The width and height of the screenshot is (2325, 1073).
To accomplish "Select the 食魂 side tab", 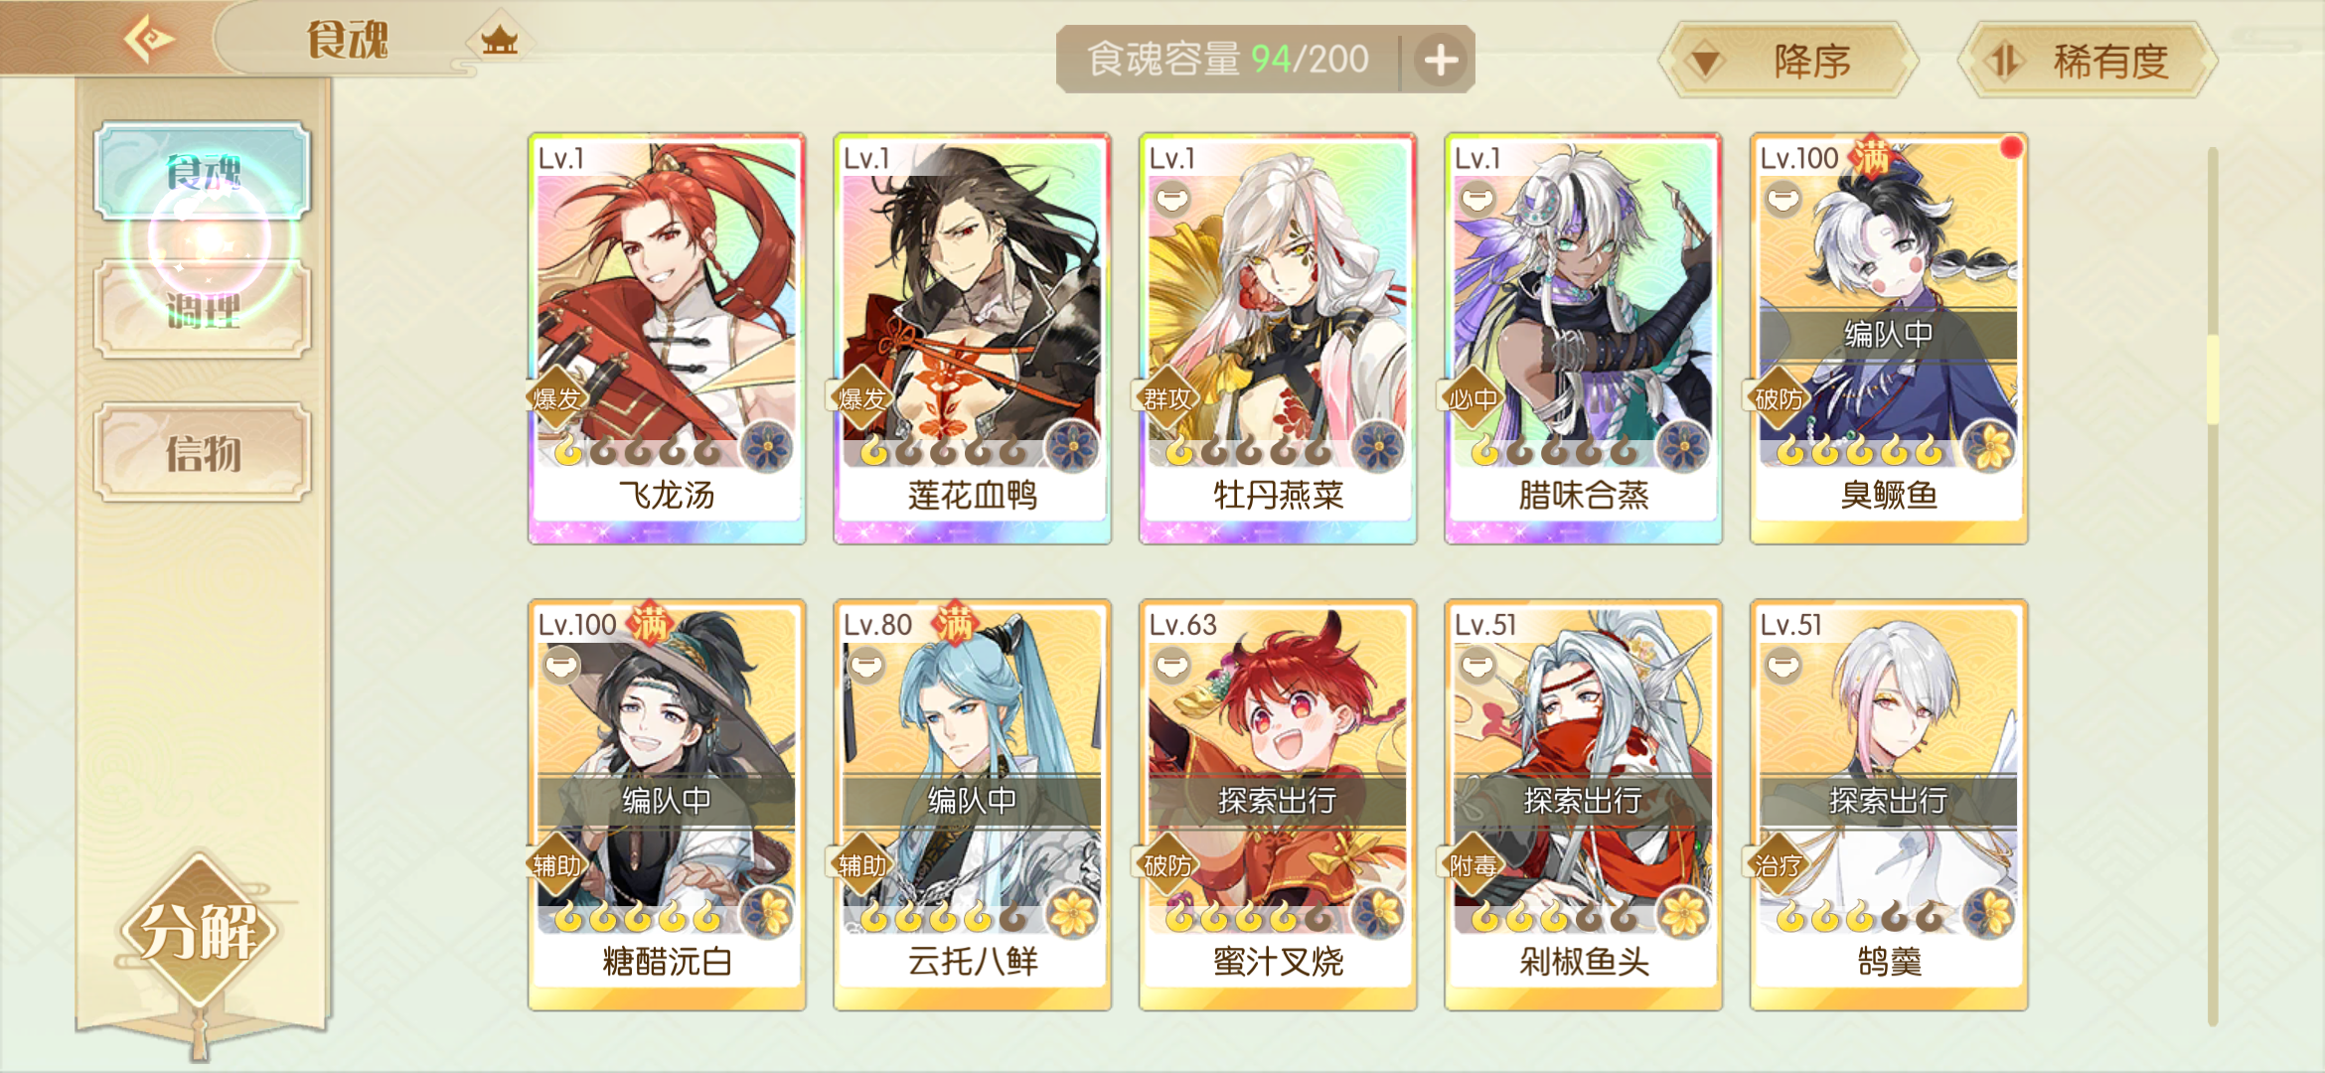I will click(x=203, y=171).
